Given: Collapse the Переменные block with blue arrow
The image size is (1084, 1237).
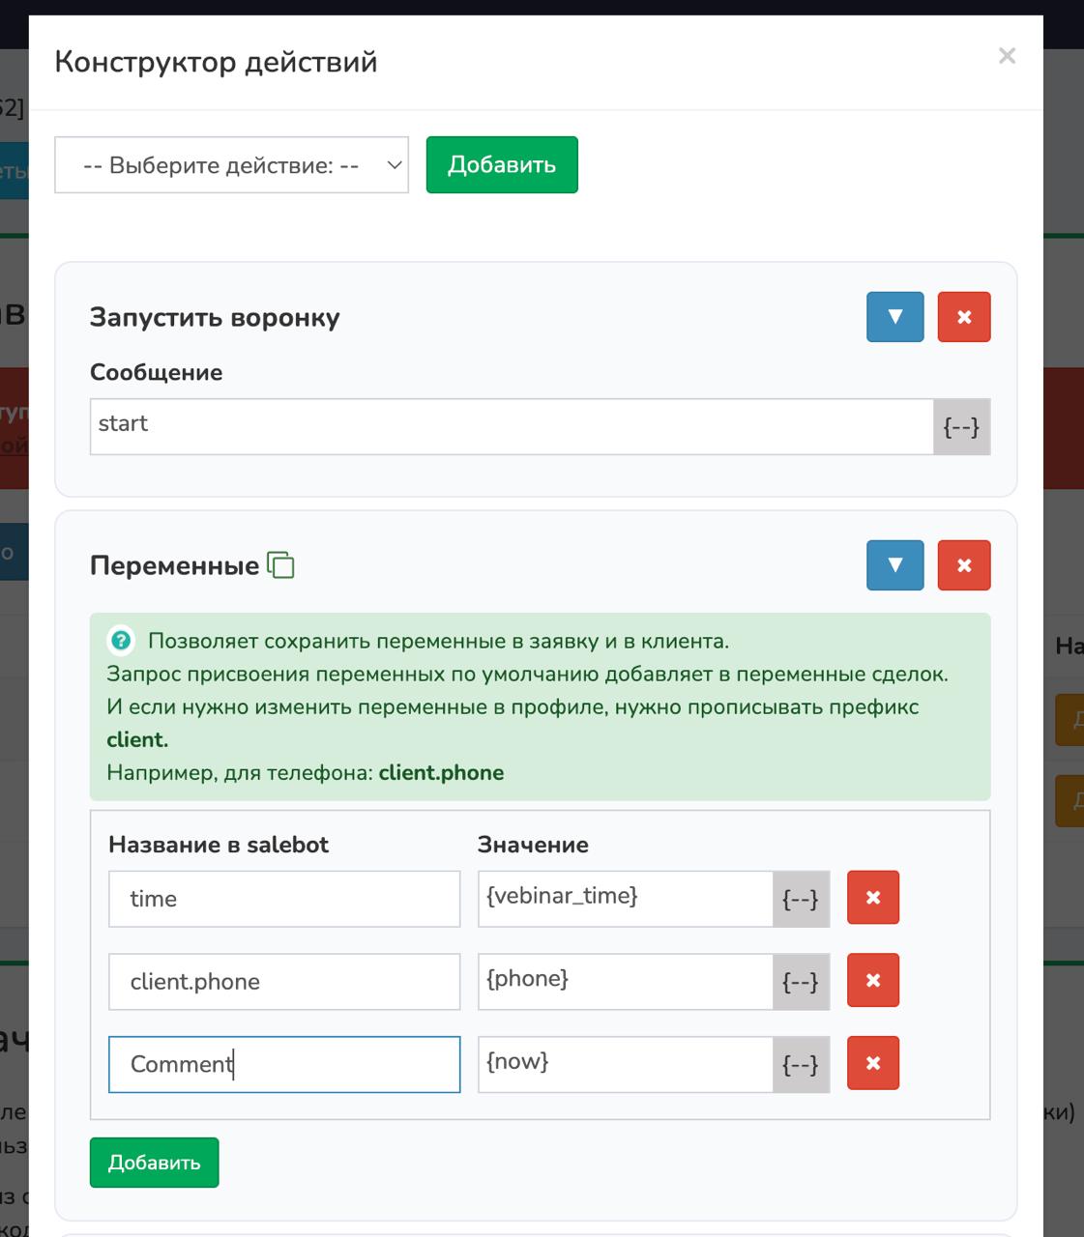Looking at the screenshot, I should [894, 565].
